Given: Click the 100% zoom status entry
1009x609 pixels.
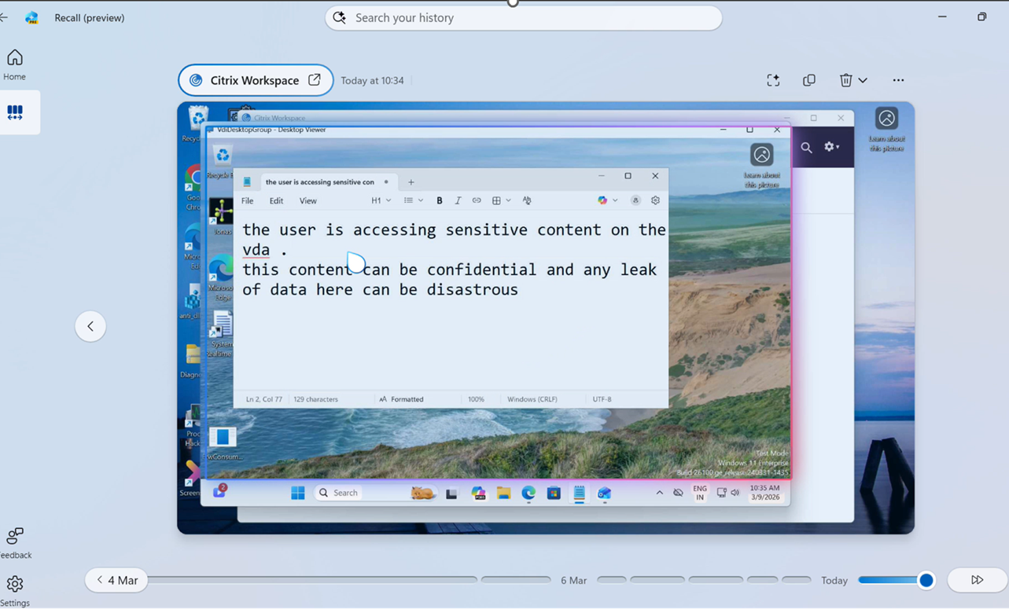Looking at the screenshot, I should coord(476,399).
